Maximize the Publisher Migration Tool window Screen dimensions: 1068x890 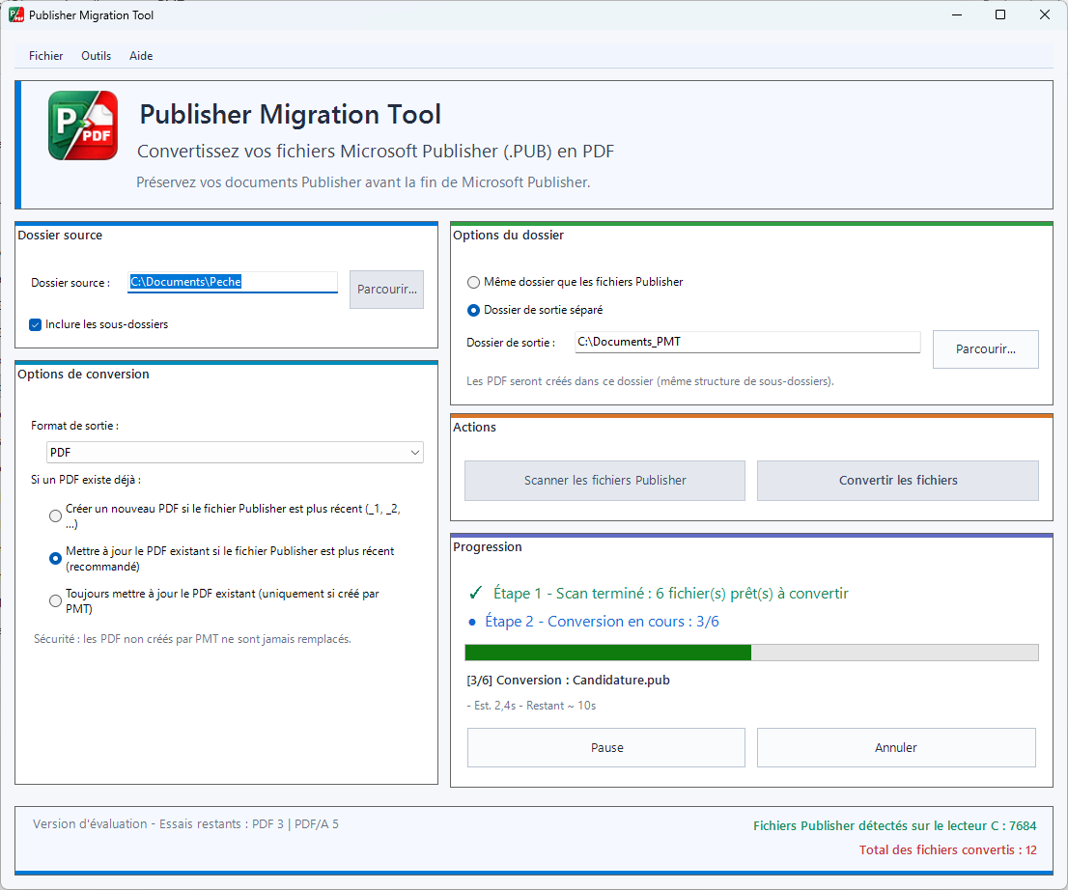point(1000,15)
